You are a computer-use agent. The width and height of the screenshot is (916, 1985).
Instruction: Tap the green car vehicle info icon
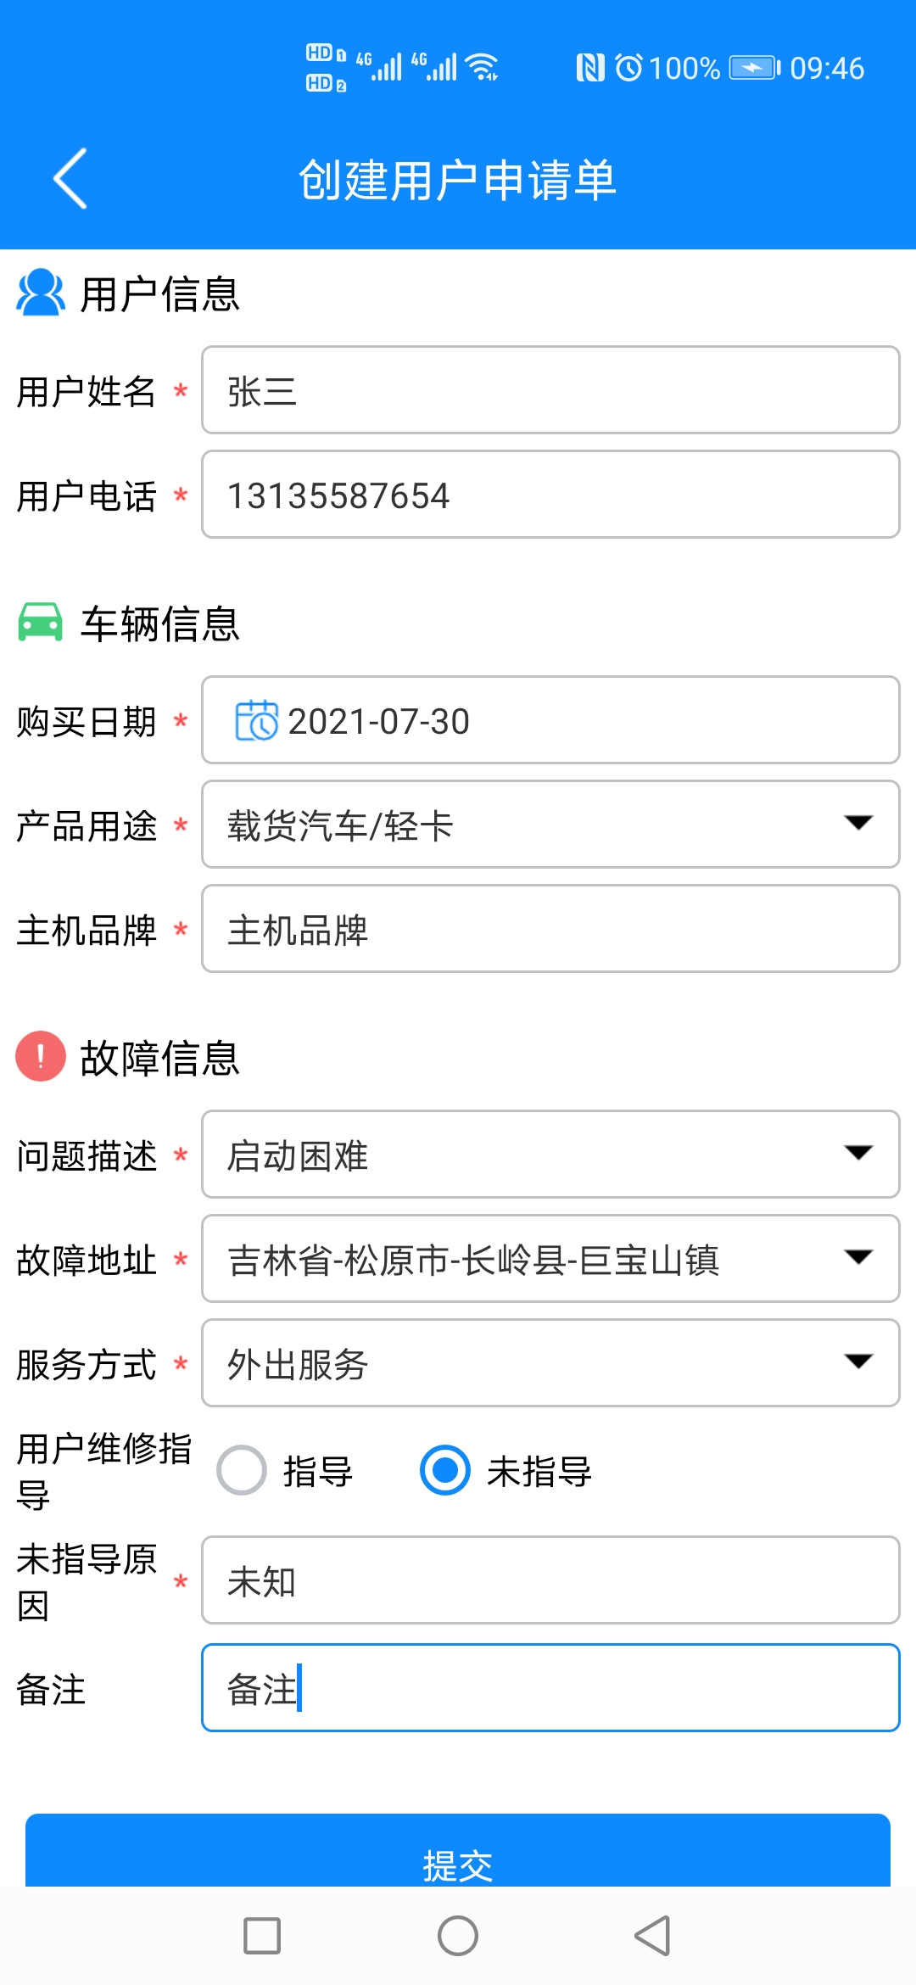40,623
